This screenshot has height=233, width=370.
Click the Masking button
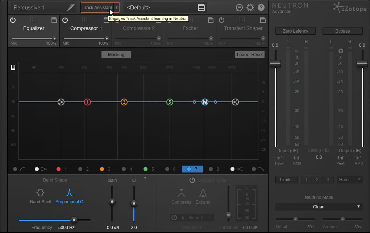pos(116,54)
